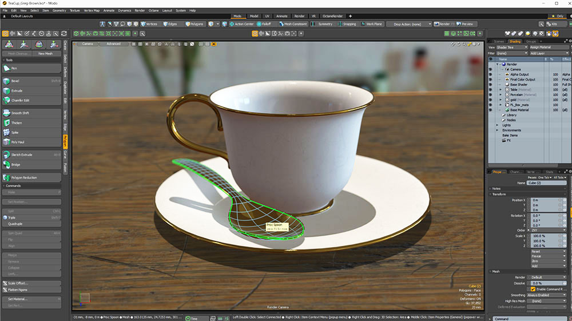
Task: Click the Assign Material button
Action: 549,47
